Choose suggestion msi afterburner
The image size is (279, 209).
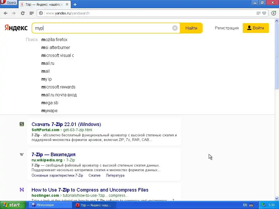[56, 47]
